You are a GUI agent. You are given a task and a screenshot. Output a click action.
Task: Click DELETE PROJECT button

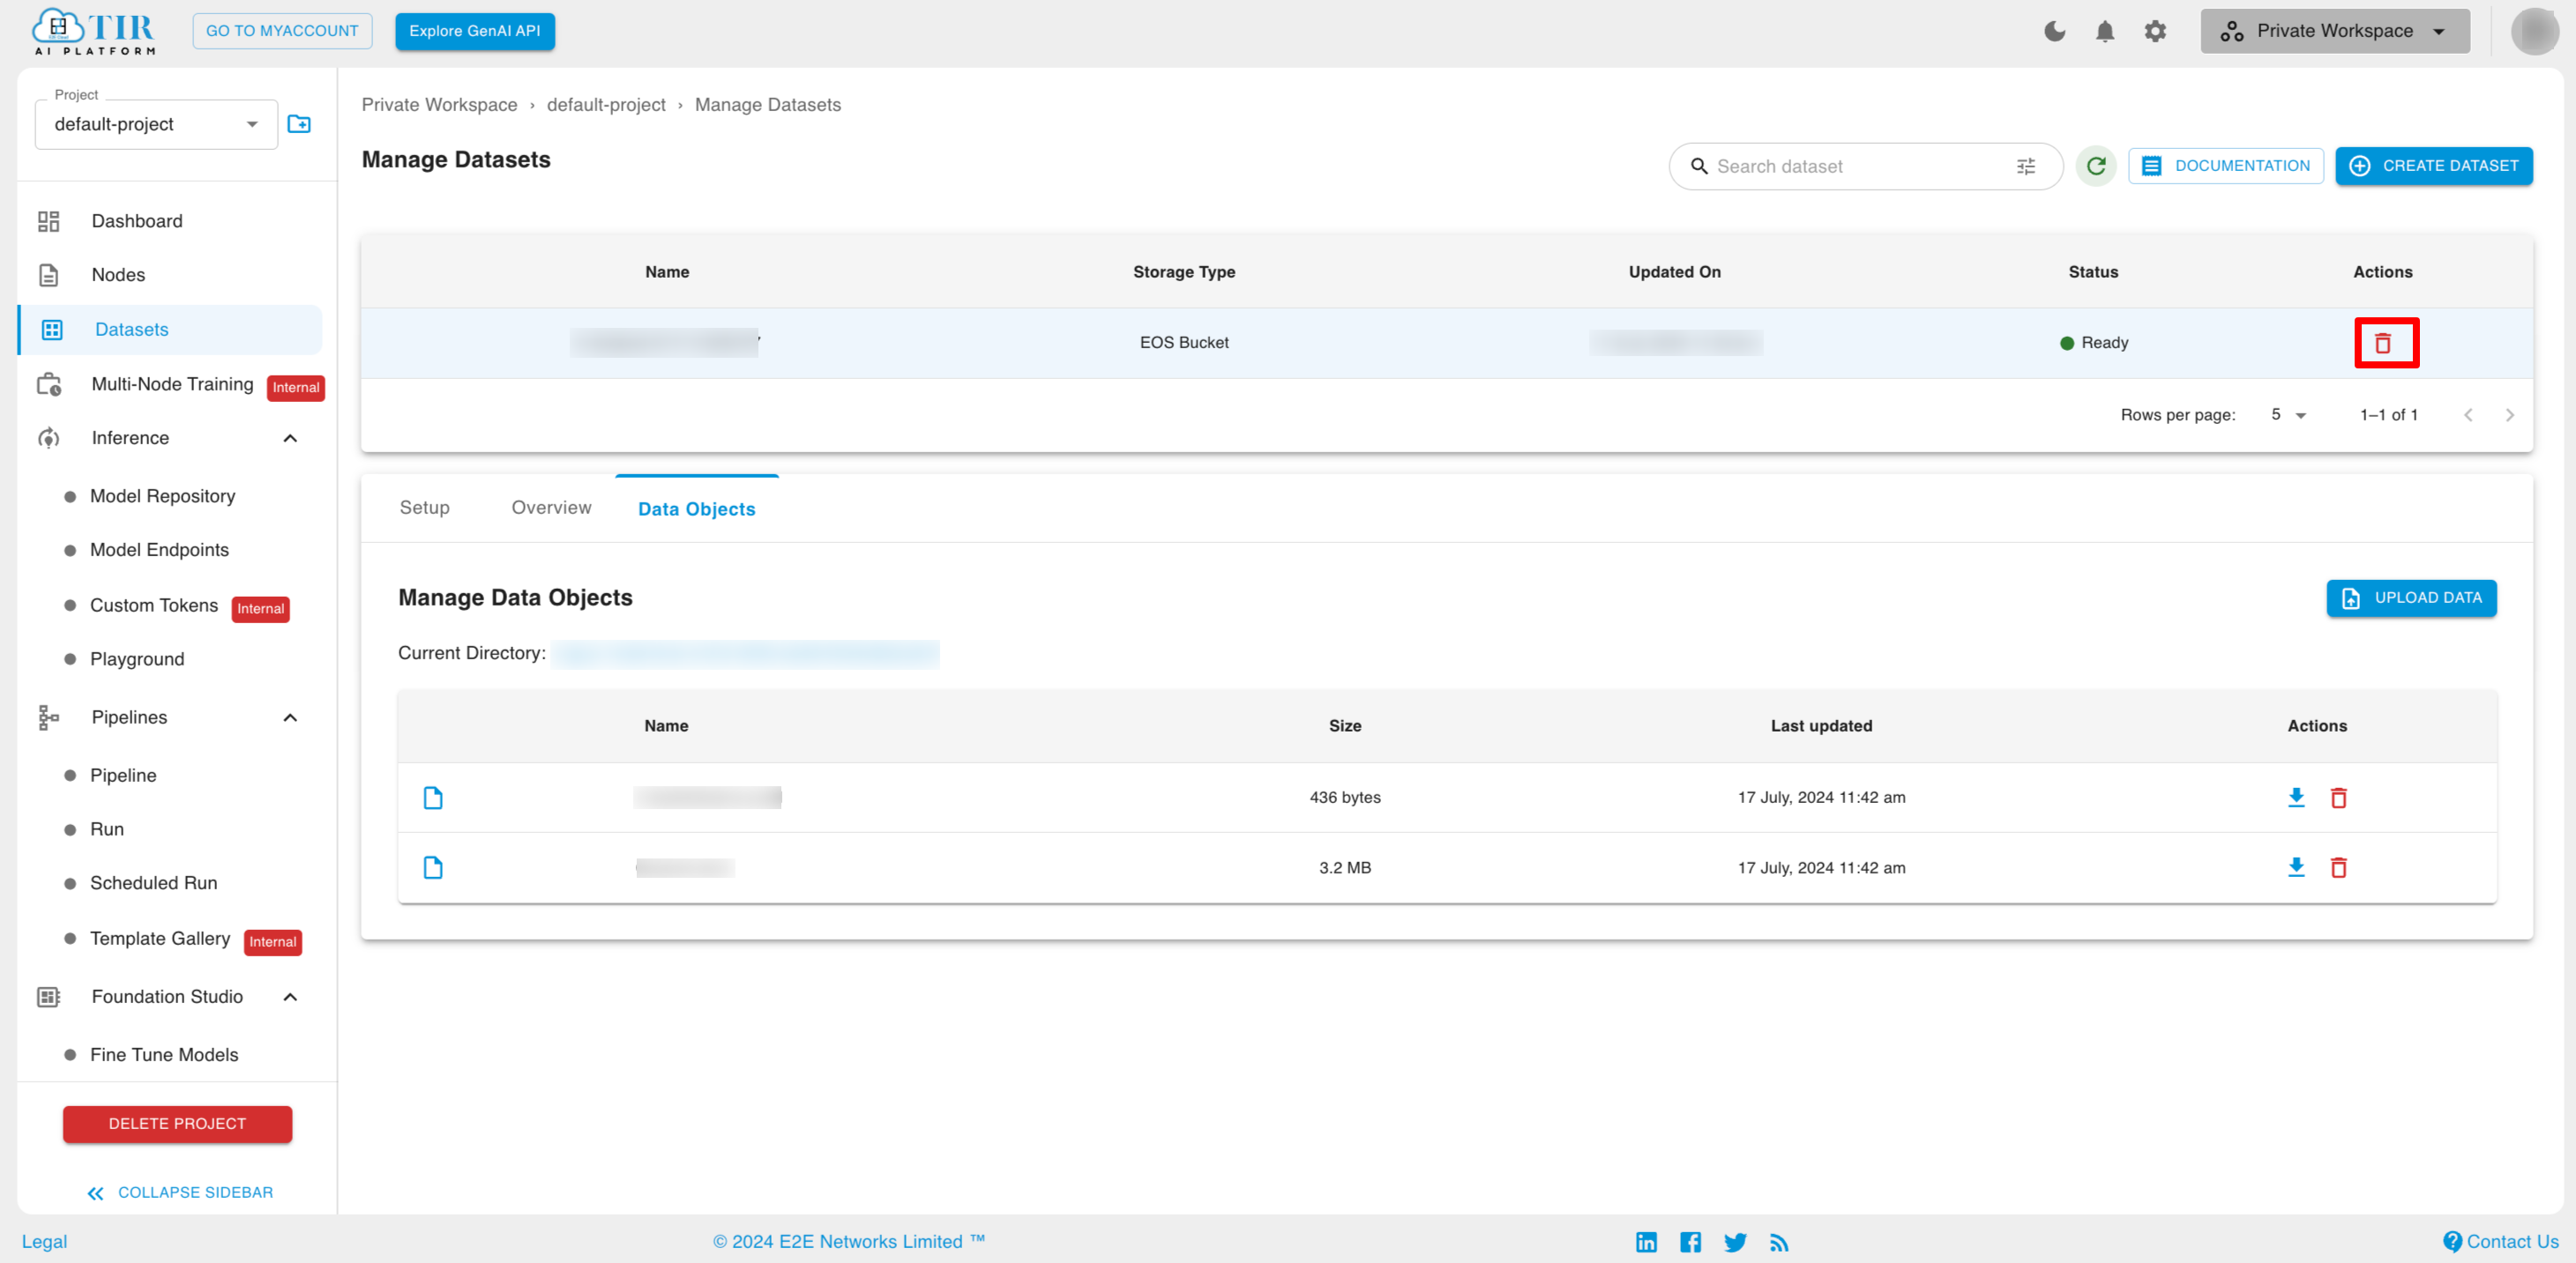point(177,1123)
